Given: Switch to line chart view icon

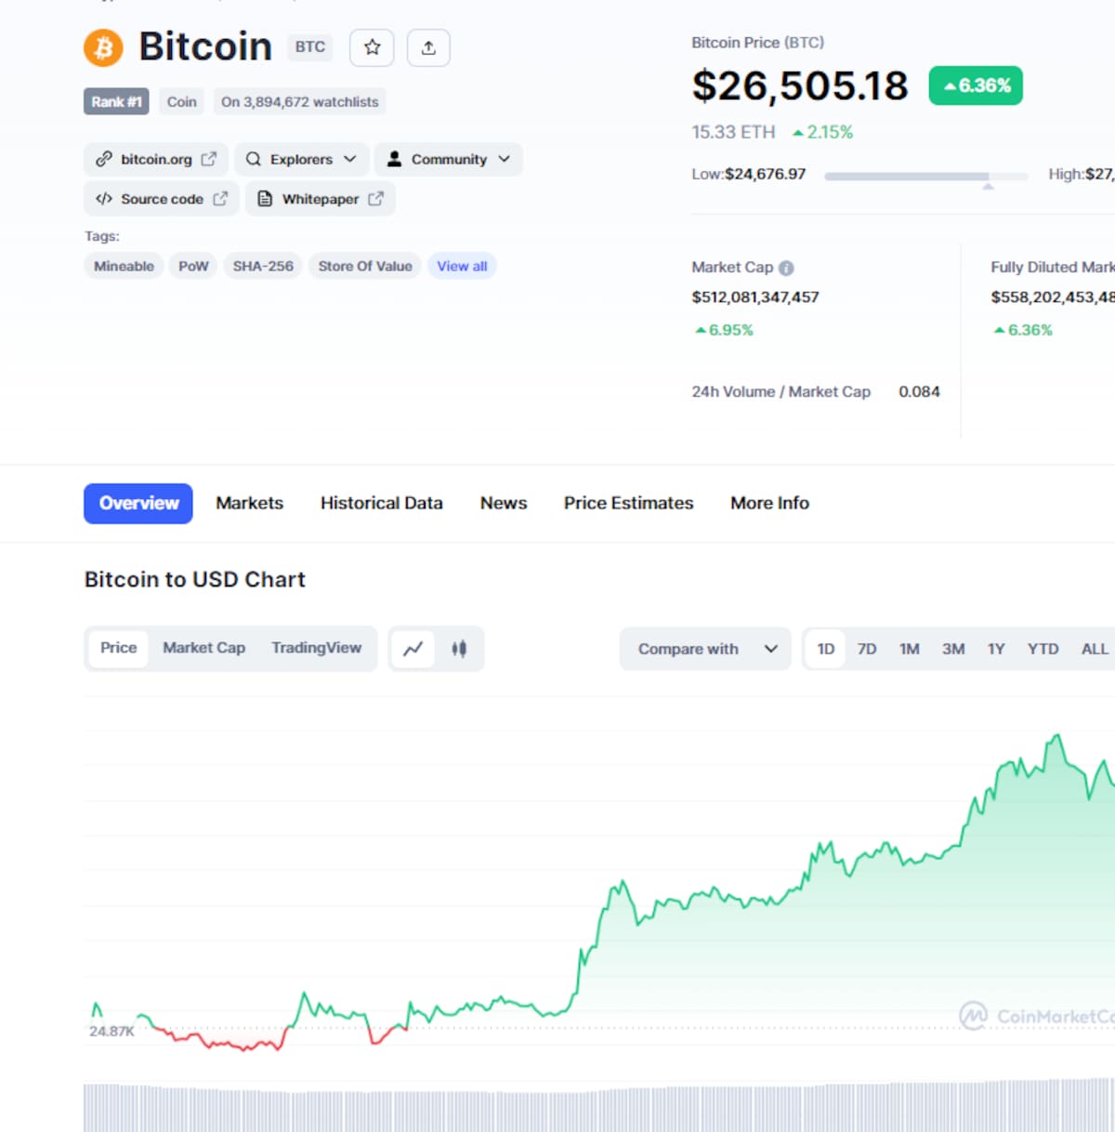Looking at the screenshot, I should (x=413, y=649).
